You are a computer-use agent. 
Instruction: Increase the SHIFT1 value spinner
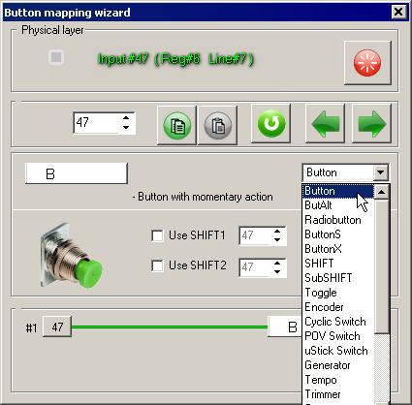pyautogui.click(x=277, y=232)
